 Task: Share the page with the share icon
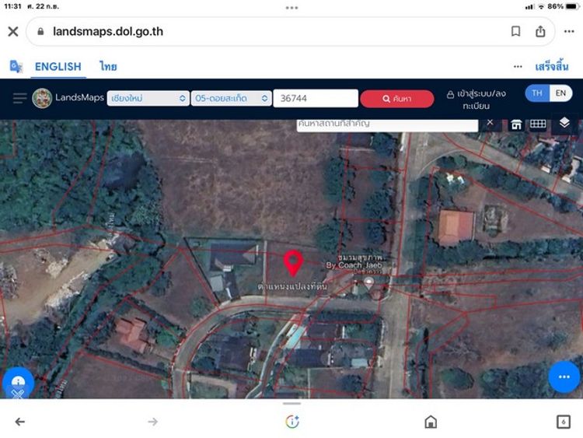[540, 32]
